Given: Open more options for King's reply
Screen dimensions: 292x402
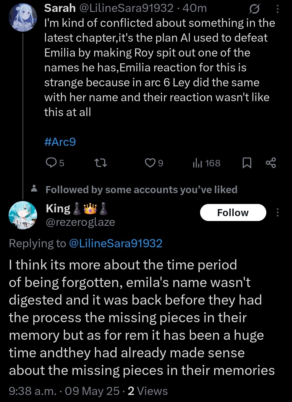Looking at the screenshot, I should (x=277, y=213).
